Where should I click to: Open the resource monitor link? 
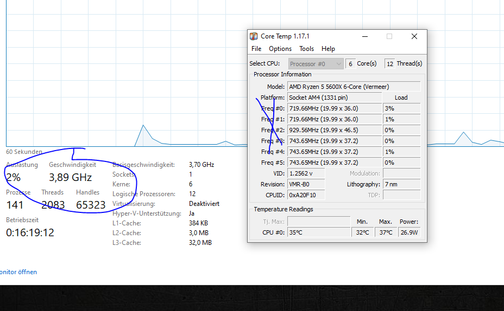[x=18, y=272]
